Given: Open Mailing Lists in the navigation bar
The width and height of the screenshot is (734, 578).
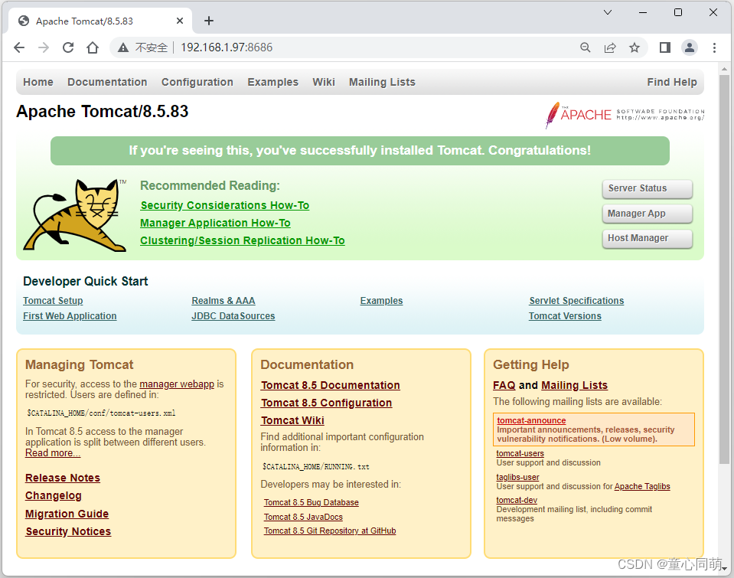Looking at the screenshot, I should click(382, 82).
